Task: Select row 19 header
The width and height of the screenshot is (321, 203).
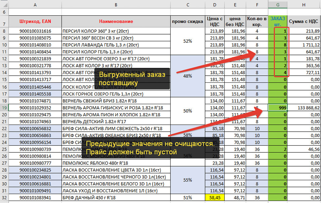Action: (4, 108)
